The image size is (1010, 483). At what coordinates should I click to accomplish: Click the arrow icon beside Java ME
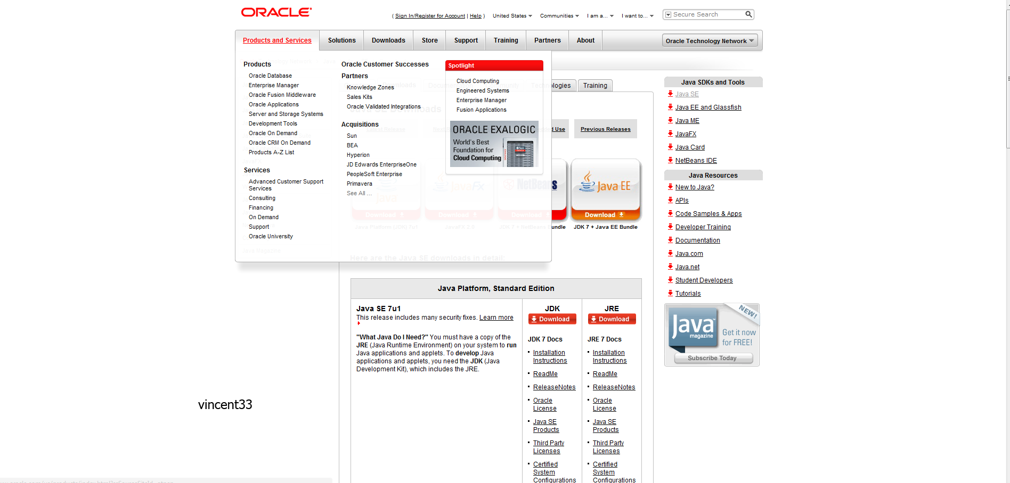(x=670, y=120)
